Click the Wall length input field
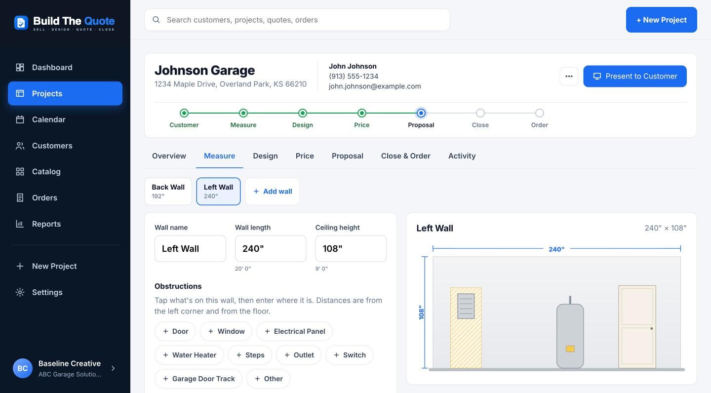The image size is (711, 393). [271, 249]
